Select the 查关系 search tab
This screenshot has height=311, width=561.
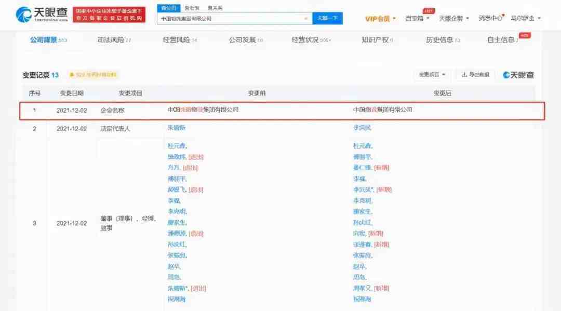pos(215,8)
